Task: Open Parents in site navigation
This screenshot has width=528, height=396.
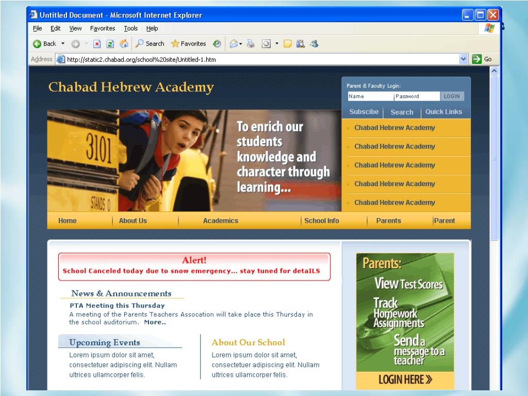Action: pyautogui.click(x=389, y=221)
